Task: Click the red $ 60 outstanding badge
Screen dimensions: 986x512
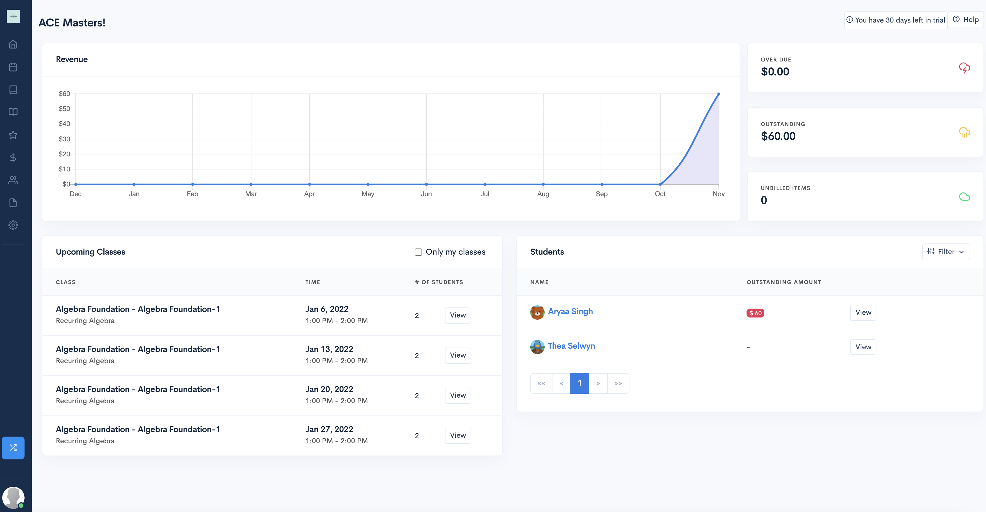Action: [755, 313]
